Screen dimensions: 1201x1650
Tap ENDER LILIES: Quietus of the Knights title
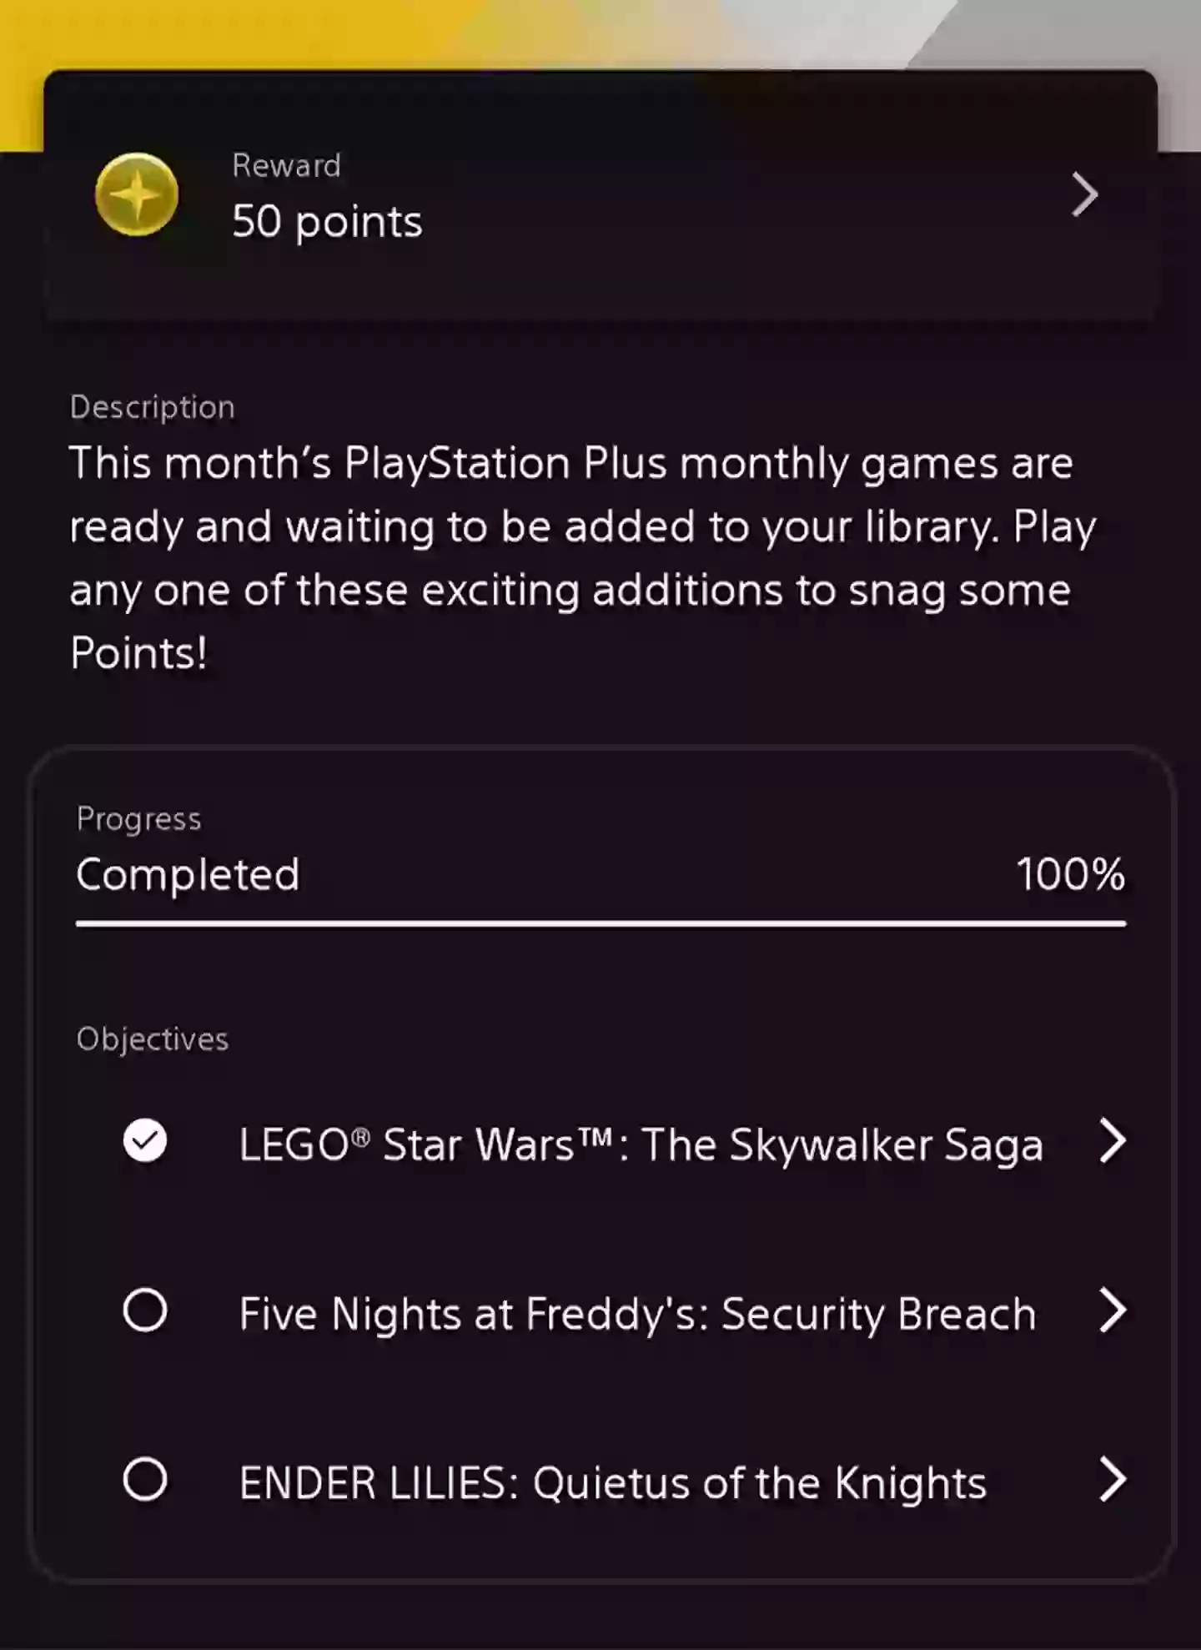click(x=612, y=1483)
